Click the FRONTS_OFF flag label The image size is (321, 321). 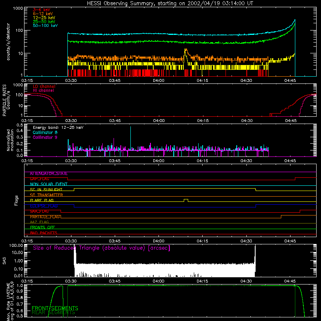[43, 228]
